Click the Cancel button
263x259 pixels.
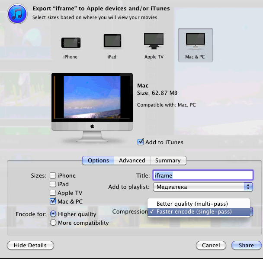tap(211, 245)
